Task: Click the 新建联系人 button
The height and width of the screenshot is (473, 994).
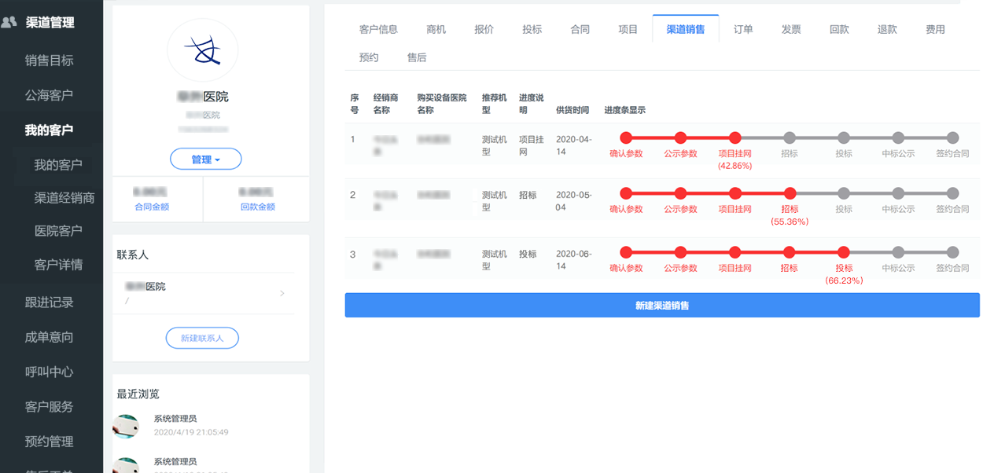Action: click(202, 338)
